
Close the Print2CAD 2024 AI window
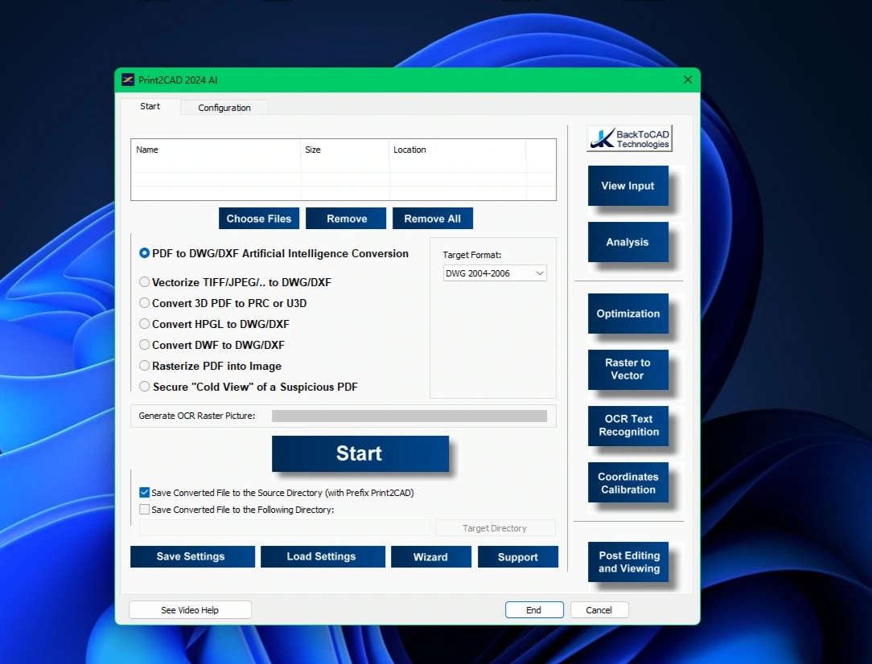click(688, 80)
